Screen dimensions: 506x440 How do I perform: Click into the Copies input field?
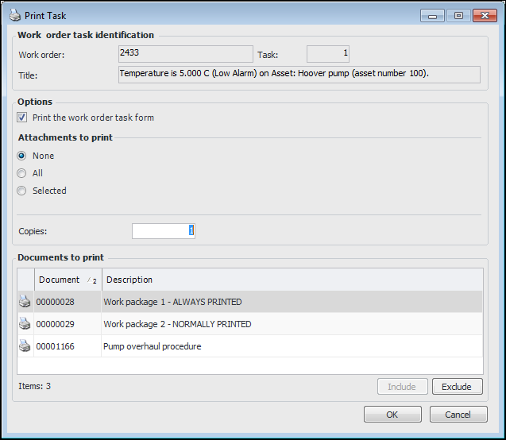tap(164, 231)
